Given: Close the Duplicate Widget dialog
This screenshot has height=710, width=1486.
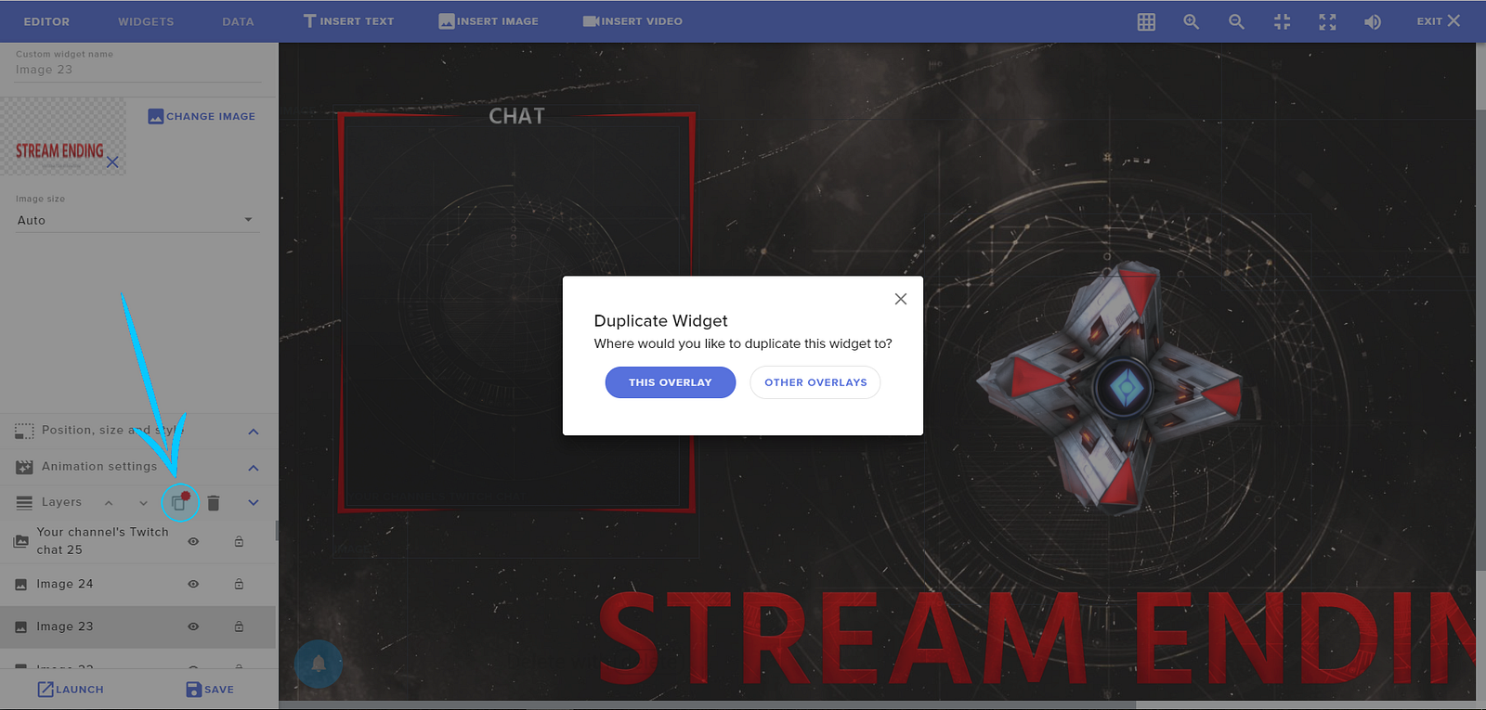Looking at the screenshot, I should click(x=900, y=299).
